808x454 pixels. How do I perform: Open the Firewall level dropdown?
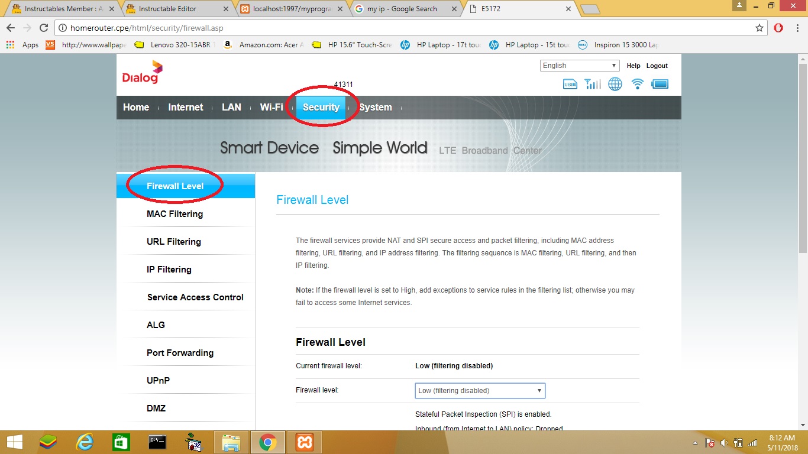[x=480, y=391]
